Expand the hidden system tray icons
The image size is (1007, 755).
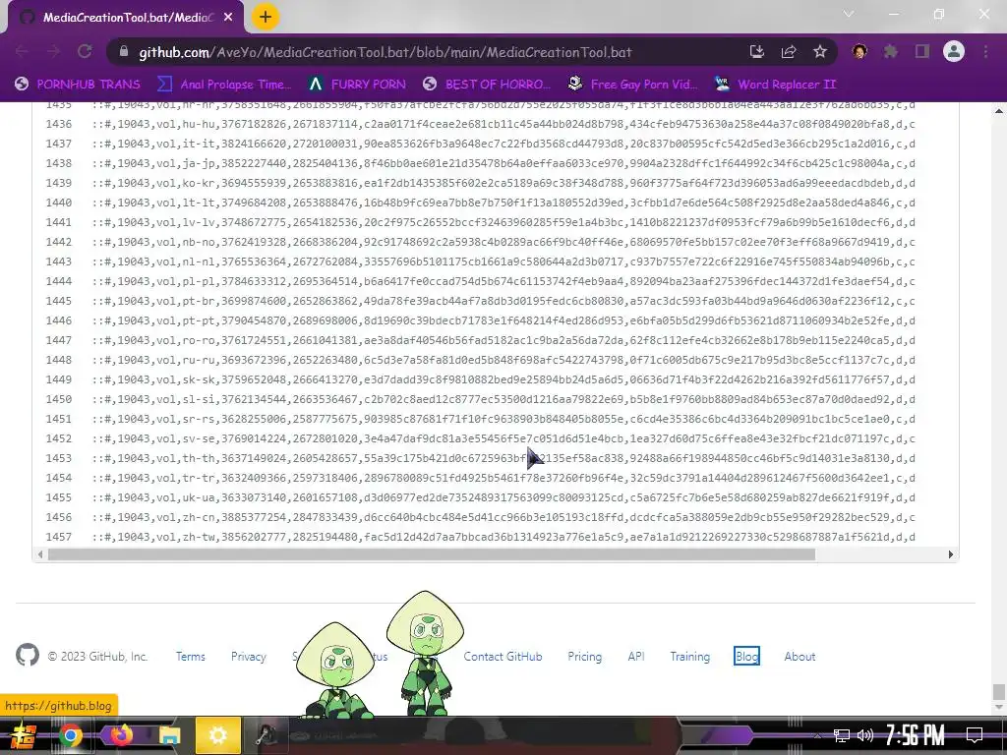[817, 735]
